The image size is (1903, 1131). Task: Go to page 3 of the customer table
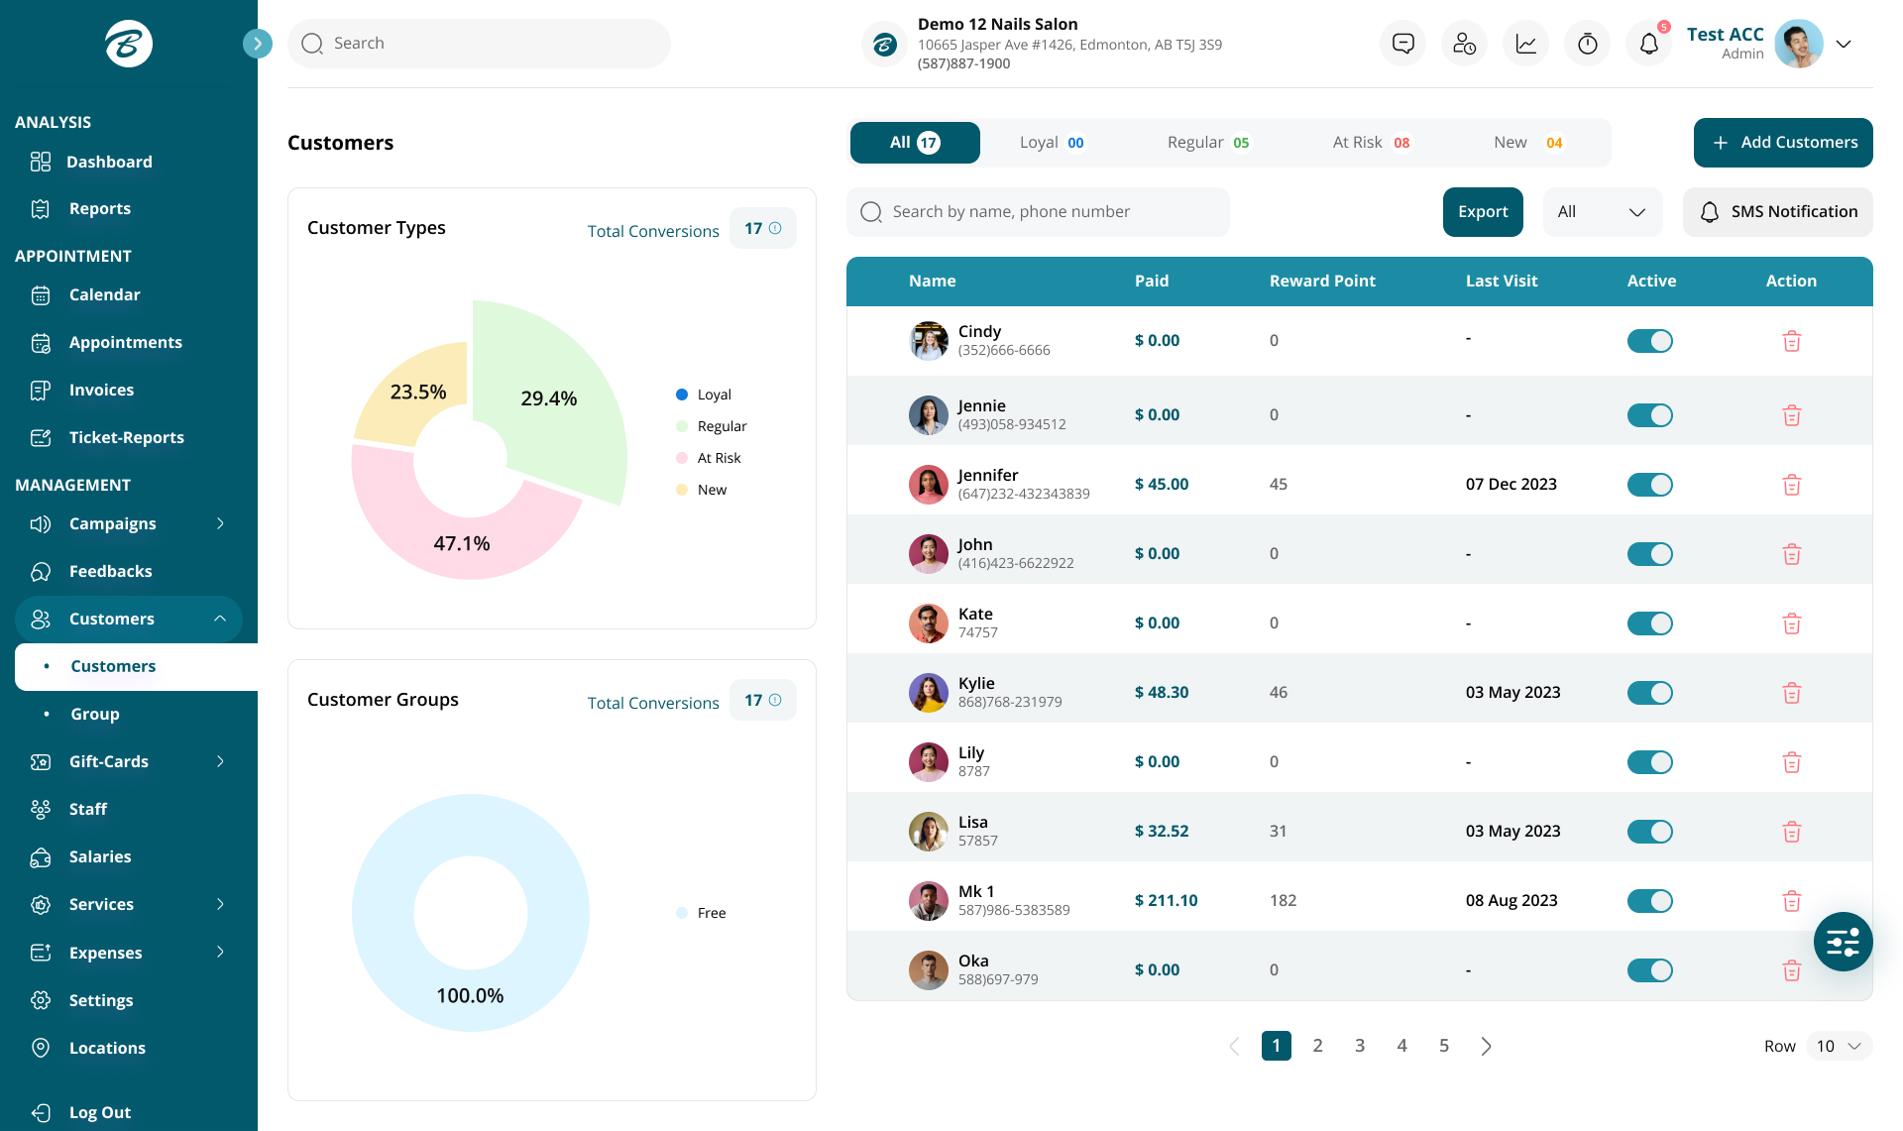pyautogui.click(x=1359, y=1045)
